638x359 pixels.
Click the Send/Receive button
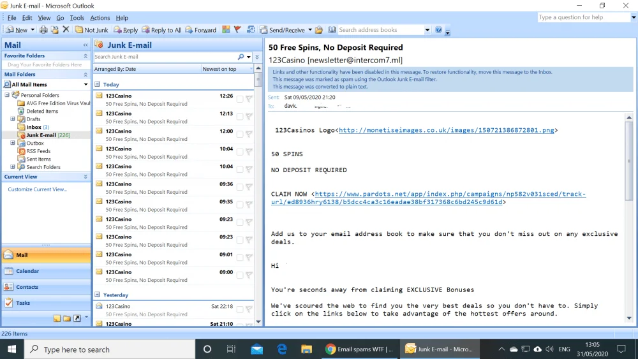click(x=283, y=30)
